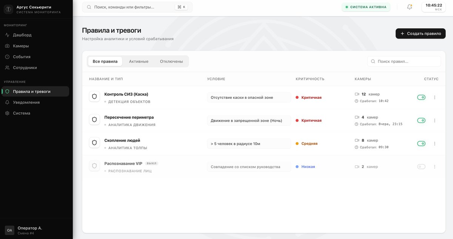This screenshot has height=239, width=453.
Task: Click shield icon of Контроль СИЗ (Каска) rule
Action: click(94, 97)
